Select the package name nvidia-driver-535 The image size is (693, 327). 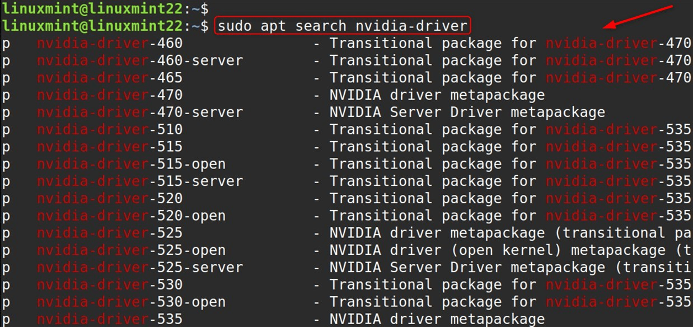(110, 320)
